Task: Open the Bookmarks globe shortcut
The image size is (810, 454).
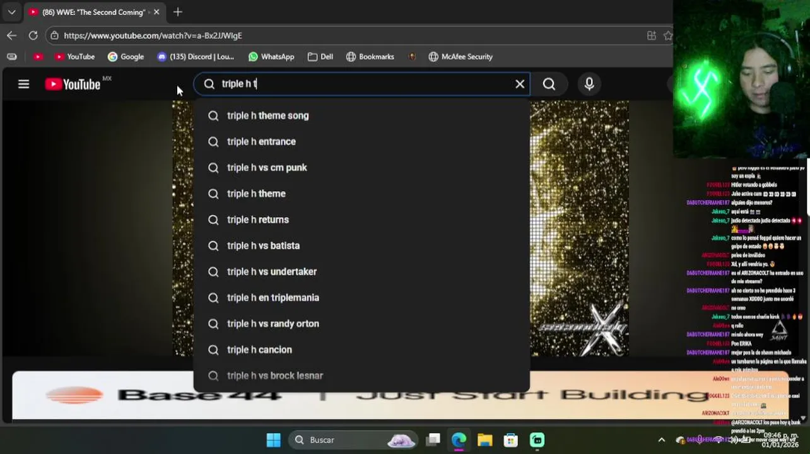Action: pos(370,57)
